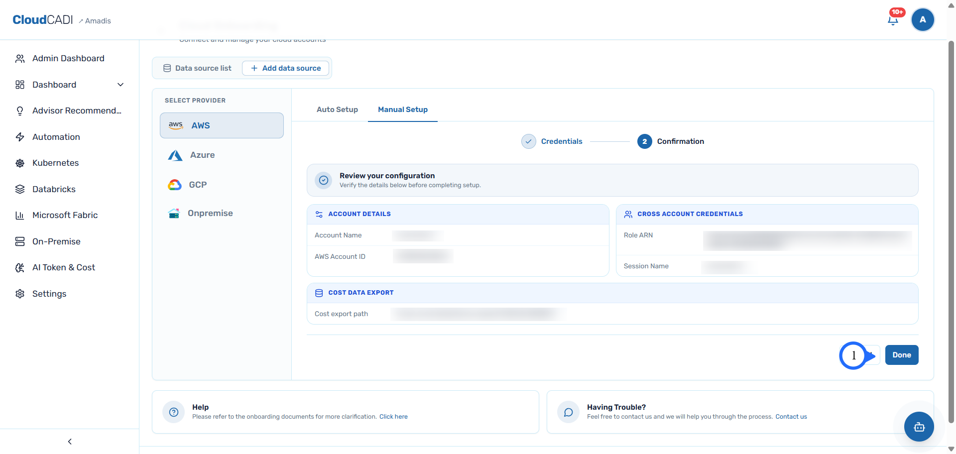Go to Admin Dashboard
This screenshot has width=956, height=454.
(x=69, y=59)
